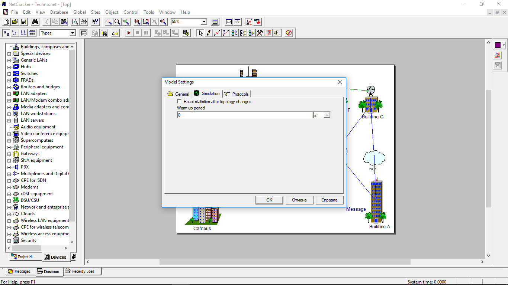The image size is (508, 285).
Task: Close the Model Settings dialog with X
Action: pos(340,82)
